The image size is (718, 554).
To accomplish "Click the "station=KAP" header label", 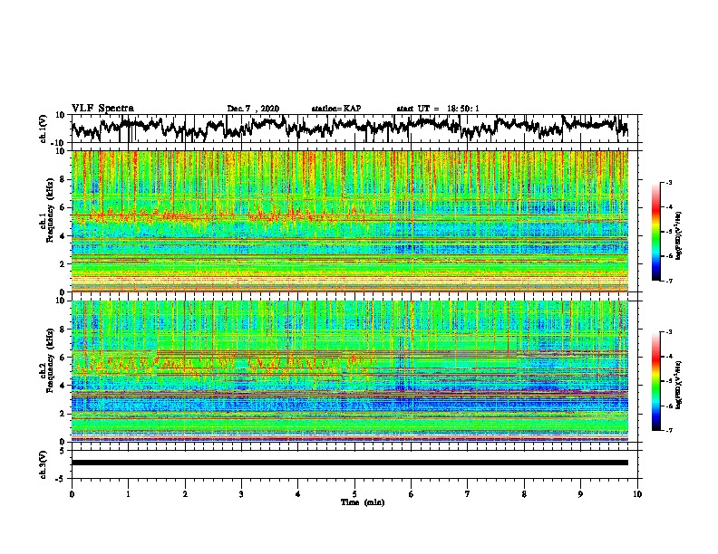I will 336,109.
